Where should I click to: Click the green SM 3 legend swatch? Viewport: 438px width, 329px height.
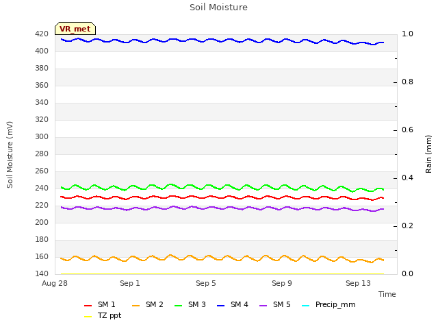(x=178, y=306)
